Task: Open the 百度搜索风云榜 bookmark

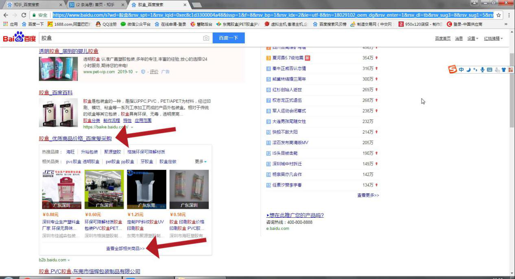Action: click(x=330, y=24)
